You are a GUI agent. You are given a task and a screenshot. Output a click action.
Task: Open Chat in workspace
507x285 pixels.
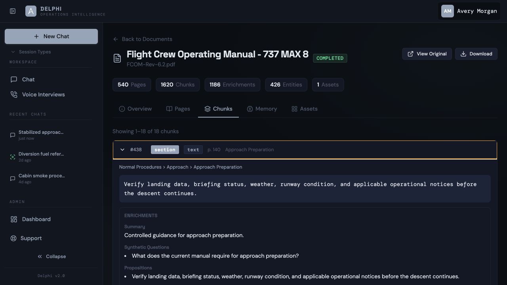point(51,80)
